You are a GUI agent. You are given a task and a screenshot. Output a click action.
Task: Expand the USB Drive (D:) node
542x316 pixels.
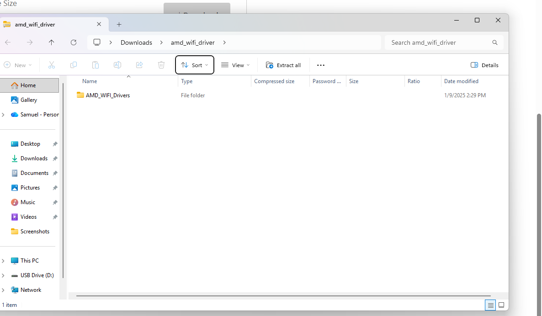pyautogui.click(x=3, y=275)
